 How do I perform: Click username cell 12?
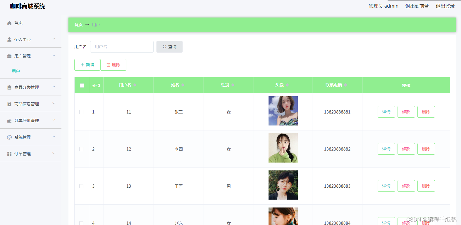129,149
